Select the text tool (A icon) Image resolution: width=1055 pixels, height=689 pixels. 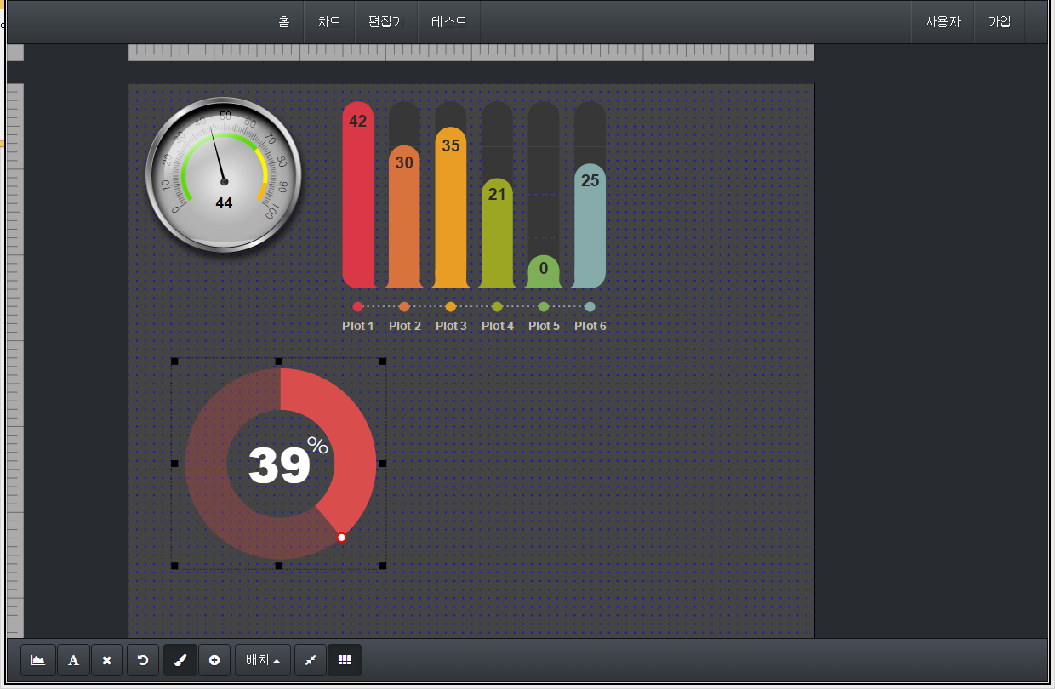pos(73,660)
